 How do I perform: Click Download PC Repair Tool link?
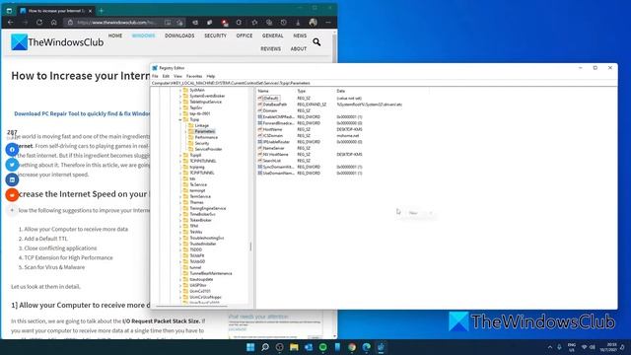pyautogui.click(x=82, y=114)
